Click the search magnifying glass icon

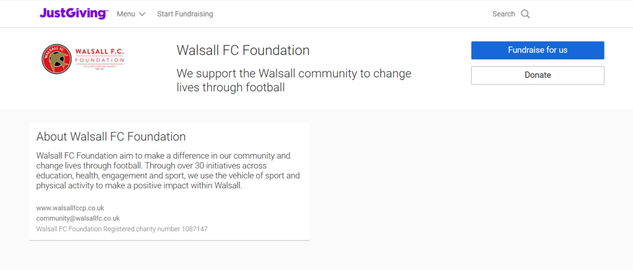[525, 14]
